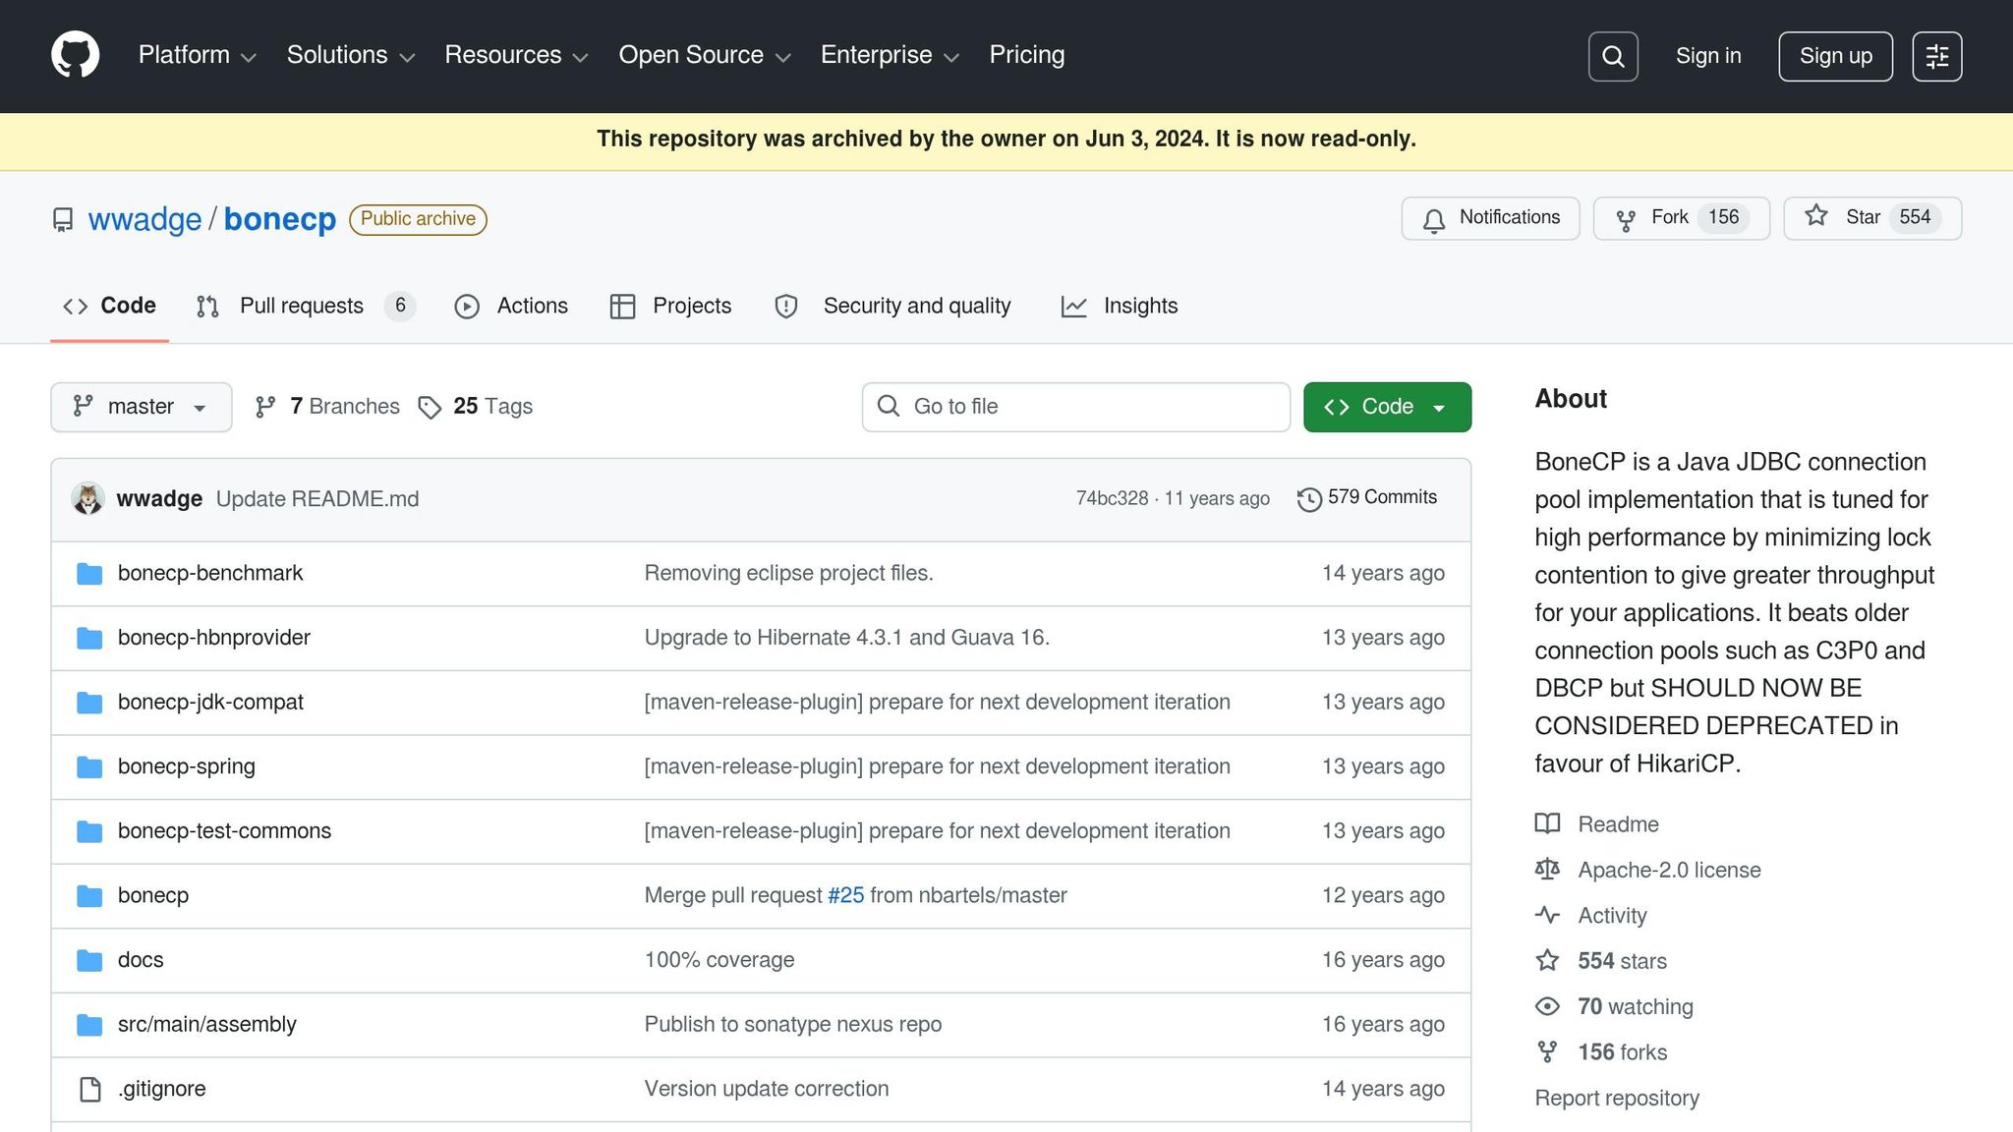Expand the green Code dropdown
Image resolution: width=2013 pixels, height=1132 pixels.
[1386, 407]
